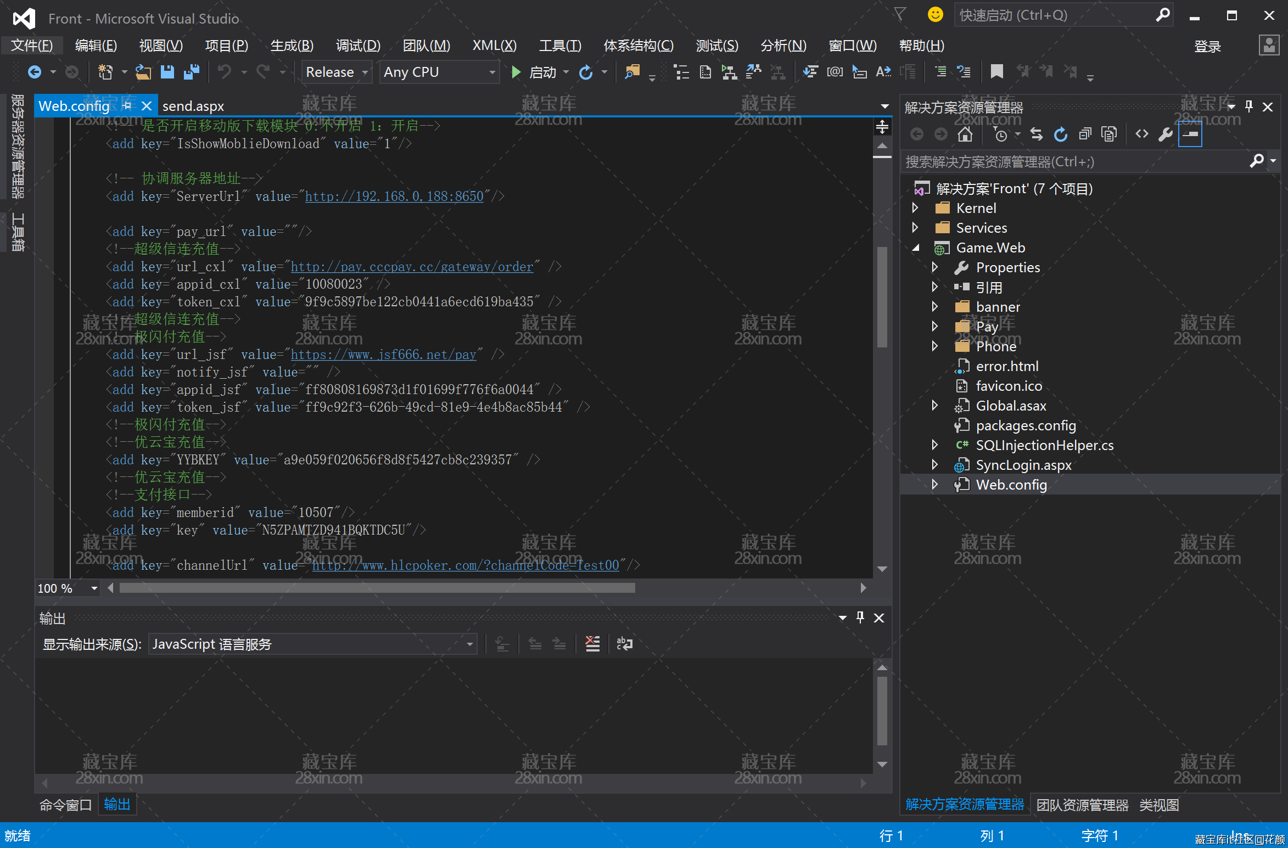Click the bookmark toggle icon in toolbar

pos(996,72)
